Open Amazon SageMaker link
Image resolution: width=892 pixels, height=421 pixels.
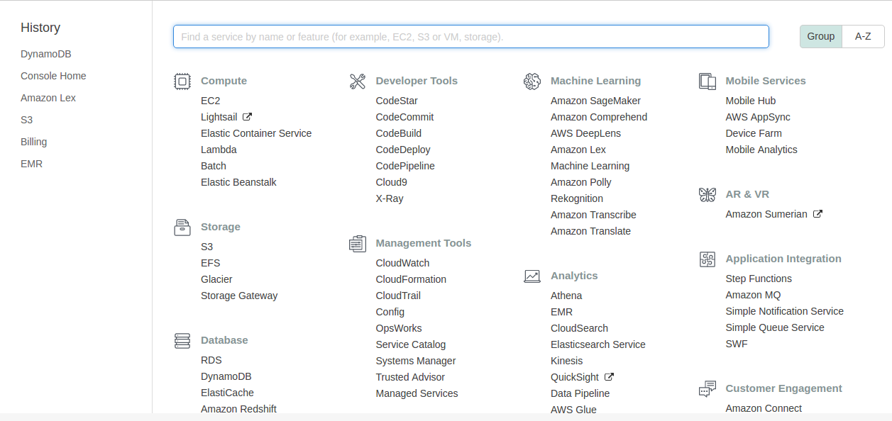pyautogui.click(x=595, y=101)
